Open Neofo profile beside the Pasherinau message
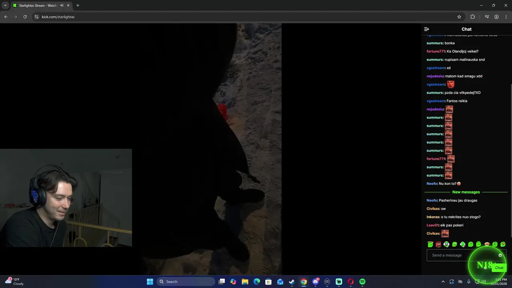 click(432, 200)
